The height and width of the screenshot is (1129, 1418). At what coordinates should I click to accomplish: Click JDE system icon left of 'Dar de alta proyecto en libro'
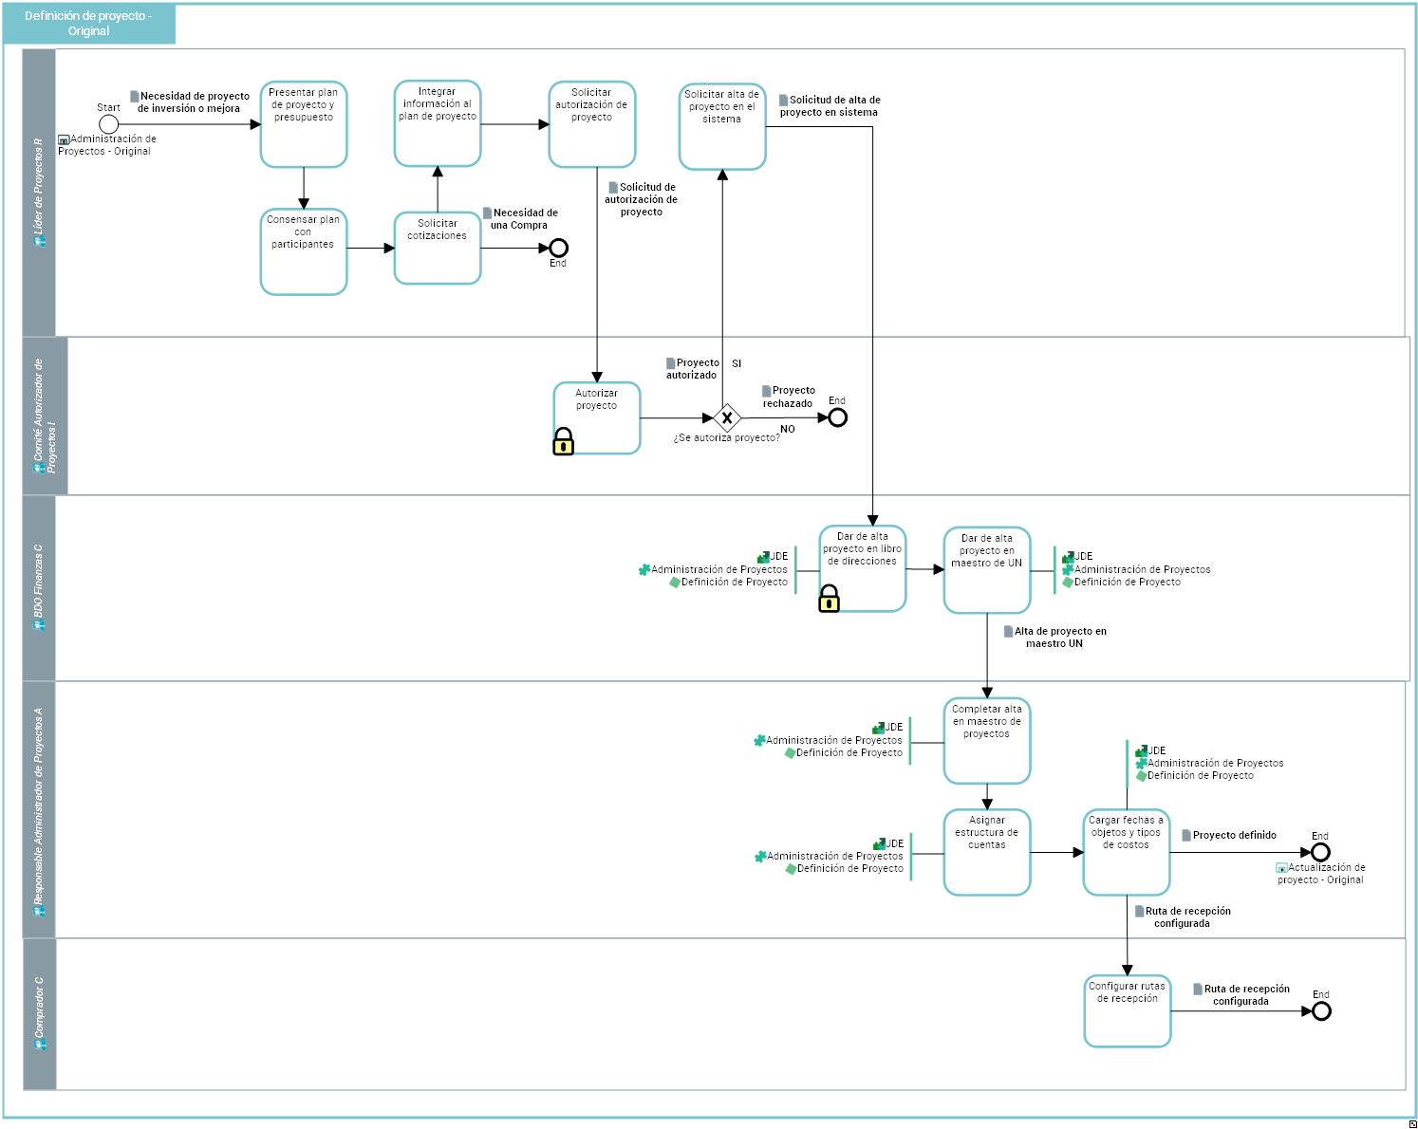pos(763,557)
